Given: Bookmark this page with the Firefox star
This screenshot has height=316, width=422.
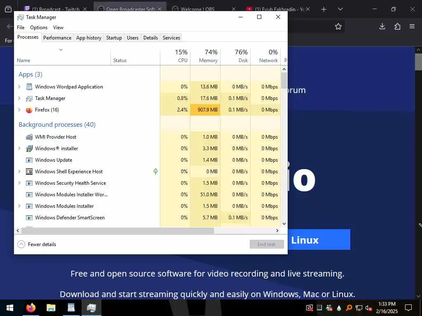Looking at the screenshot, I should (x=338, y=26).
